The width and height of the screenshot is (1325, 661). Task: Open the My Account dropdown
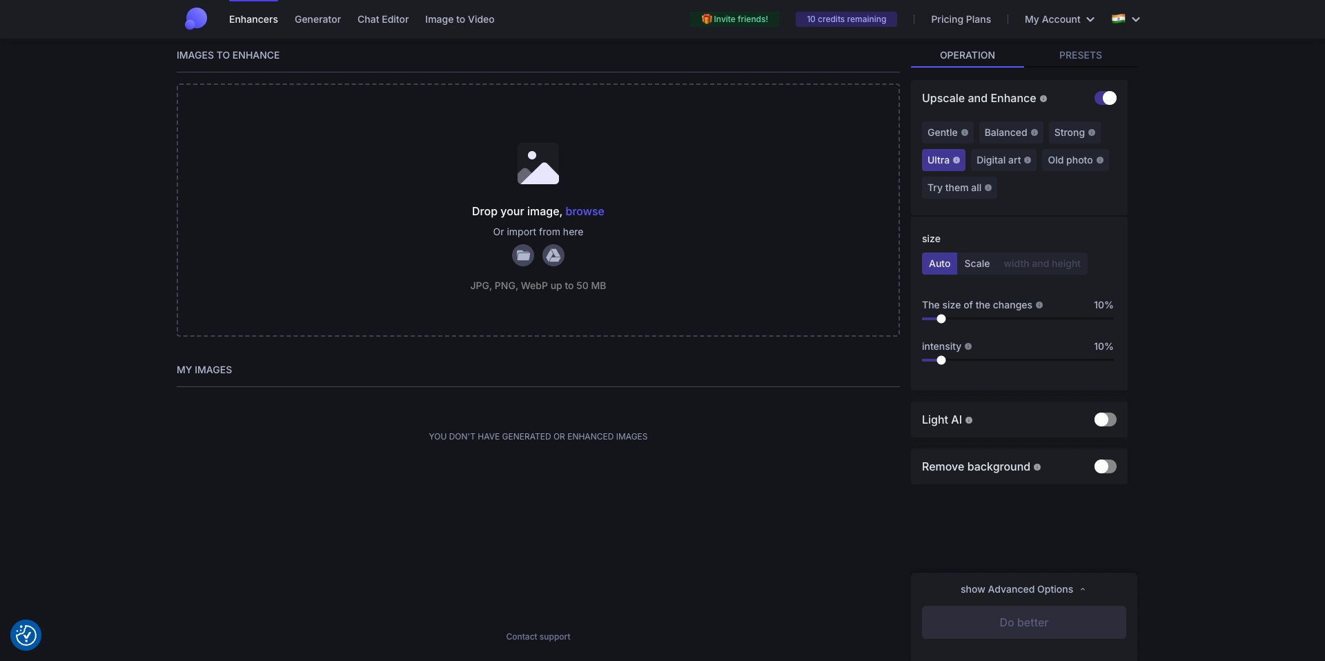click(1059, 19)
